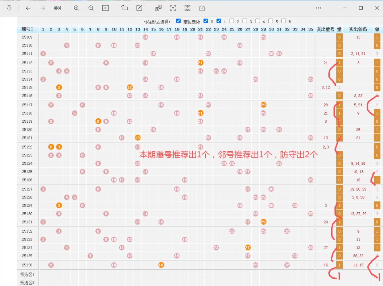Uncheck the 定位走势 checkbox

point(178,21)
